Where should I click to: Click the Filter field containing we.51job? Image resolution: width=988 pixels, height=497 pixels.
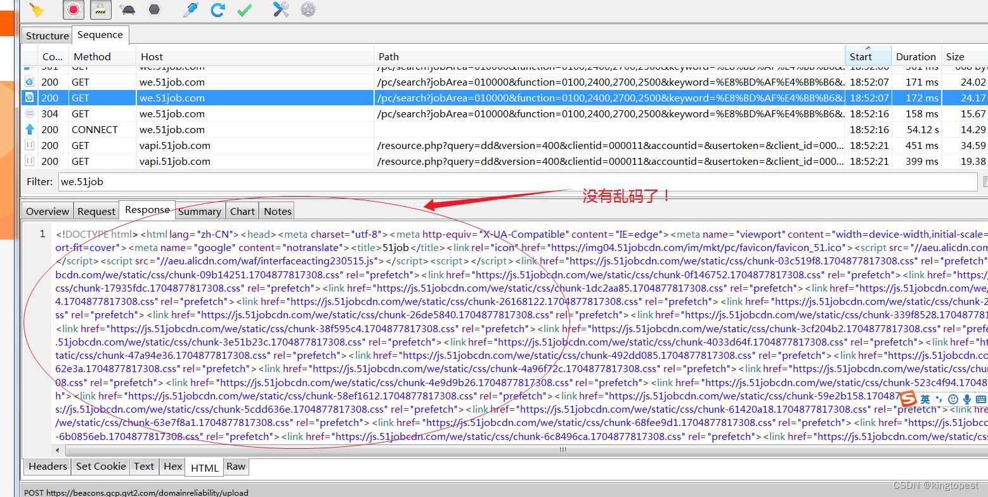coord(517,182)
